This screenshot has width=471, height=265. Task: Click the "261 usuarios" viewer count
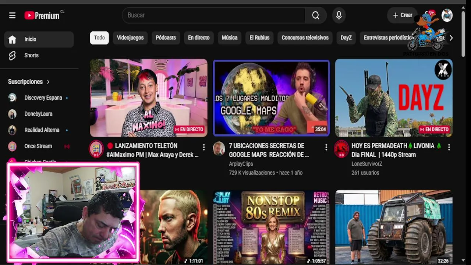pyautogui.click(x=365, y=173)
